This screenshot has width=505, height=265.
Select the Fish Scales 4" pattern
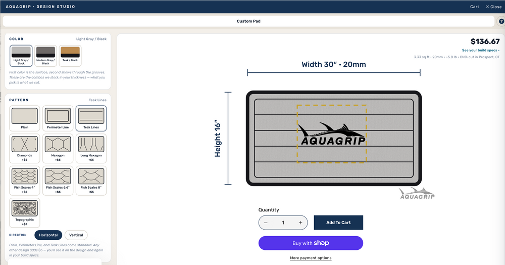24,181
